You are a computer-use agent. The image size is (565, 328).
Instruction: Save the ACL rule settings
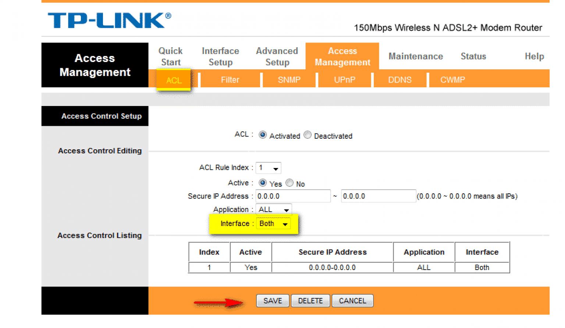point(272,300)
